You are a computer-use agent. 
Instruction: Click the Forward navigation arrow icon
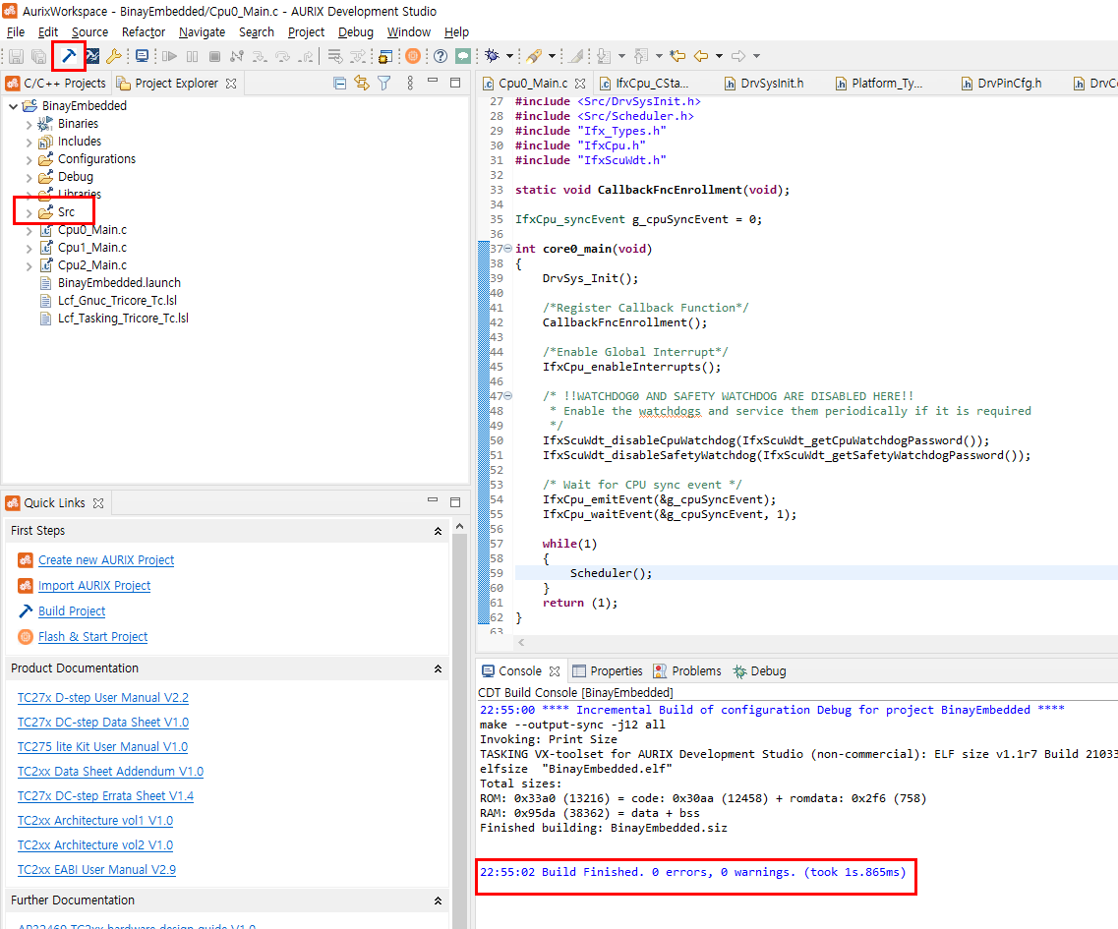pos(738,56)
